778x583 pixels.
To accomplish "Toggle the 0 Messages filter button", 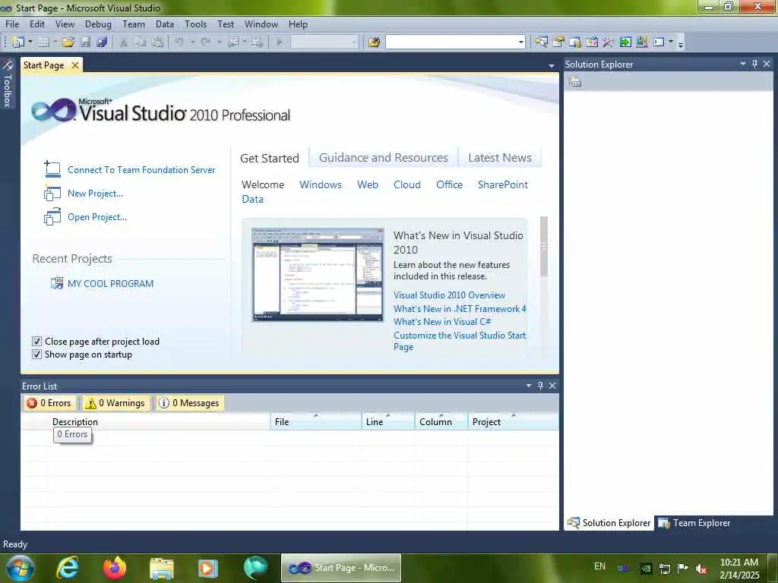I will tap(189, 403).
